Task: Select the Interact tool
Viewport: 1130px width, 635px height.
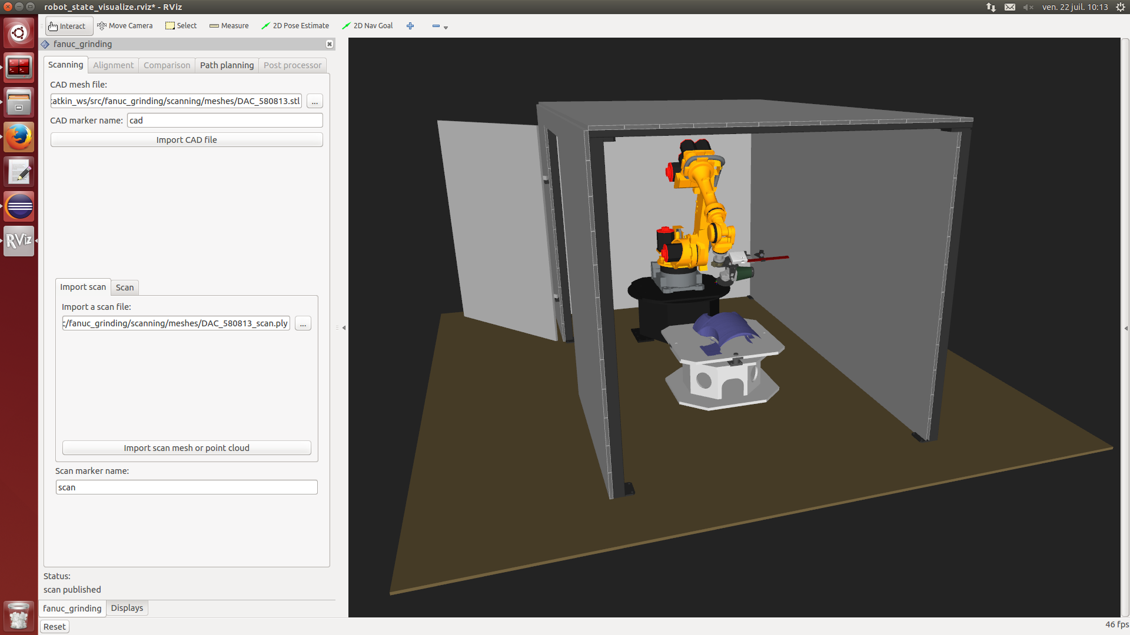Action: pos(68,26)
